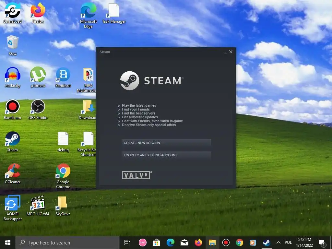Show hidden system tray icons
This screenshot has height=249, width=332.
click(x=279, y=243)
